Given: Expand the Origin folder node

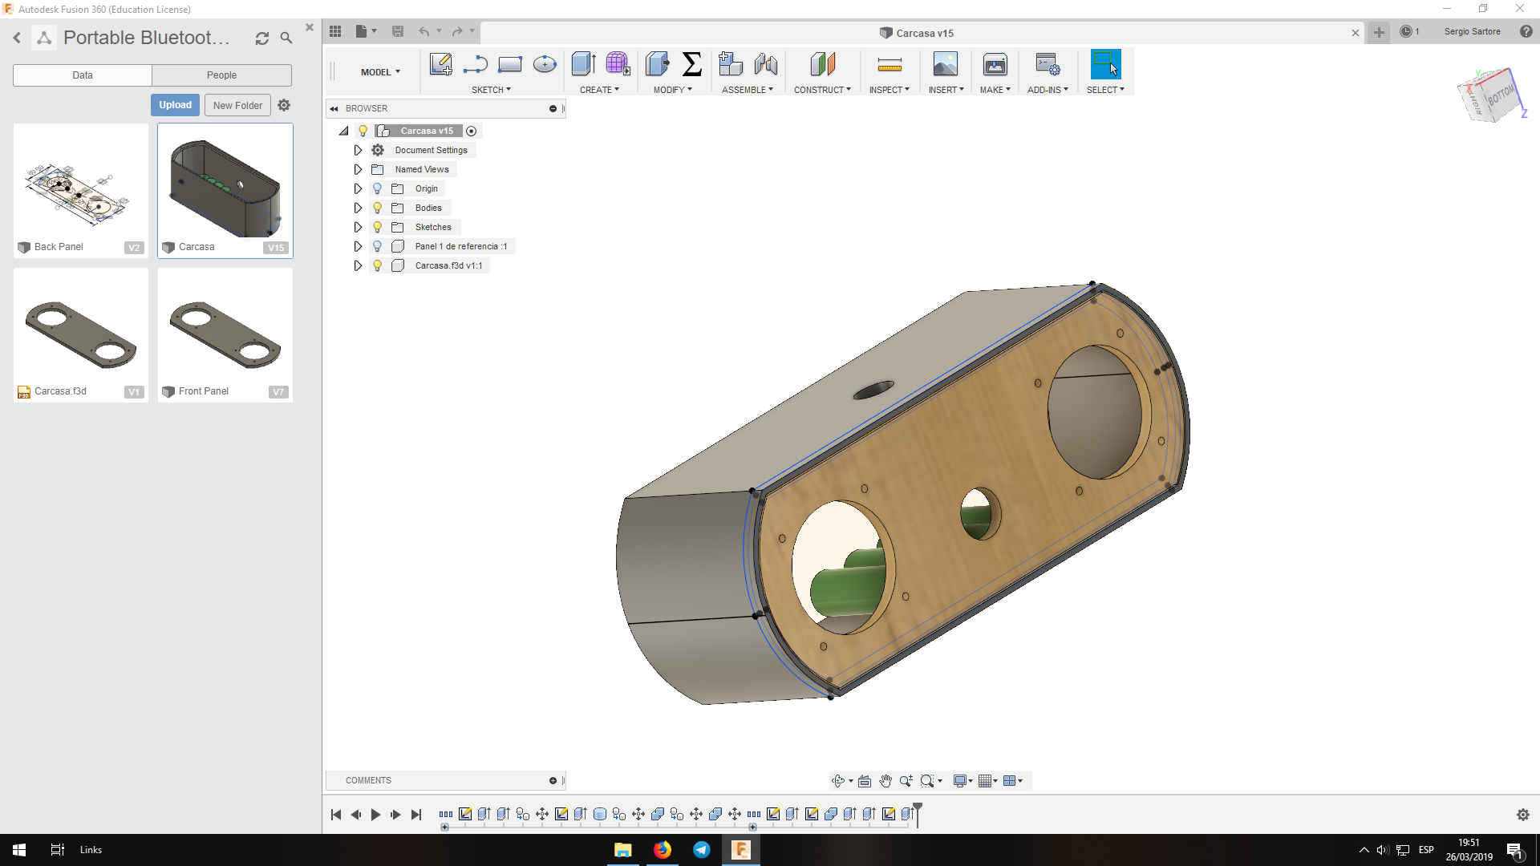Looking at the screenshot, I should click(358, 188).
